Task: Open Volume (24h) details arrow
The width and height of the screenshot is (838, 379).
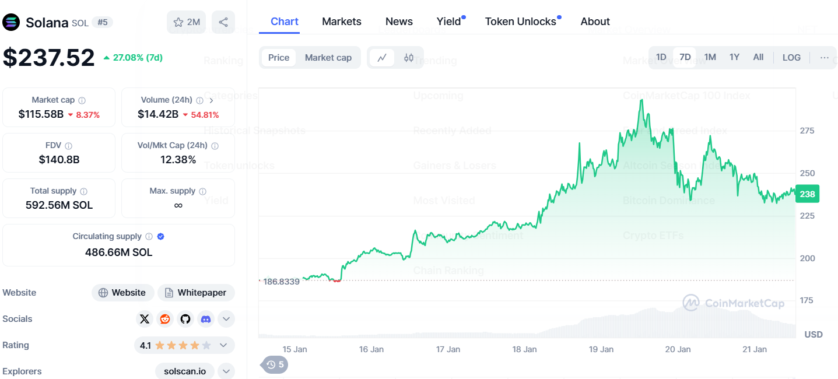Action: point(211,100)
